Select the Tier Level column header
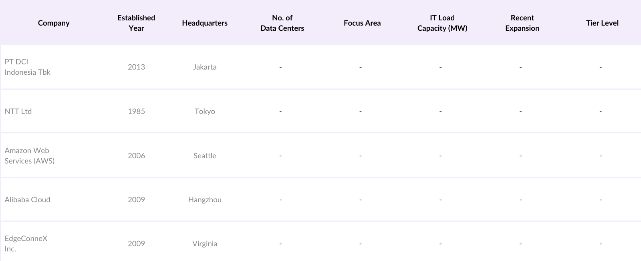The width and height of the screenshot is (641, 261). (602, 23)
